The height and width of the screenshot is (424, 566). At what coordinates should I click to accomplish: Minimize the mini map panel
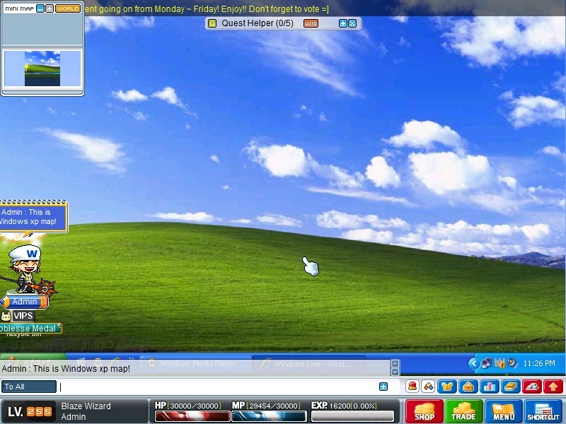coord(40,8)
